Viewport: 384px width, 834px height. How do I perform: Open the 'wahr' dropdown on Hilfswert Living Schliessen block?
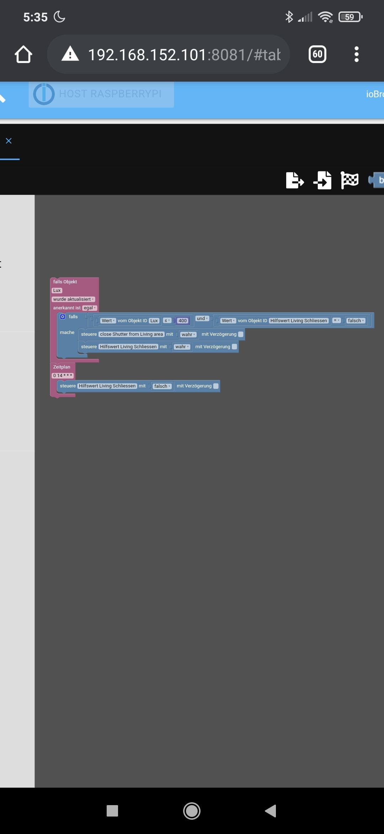tap(182, 347)
